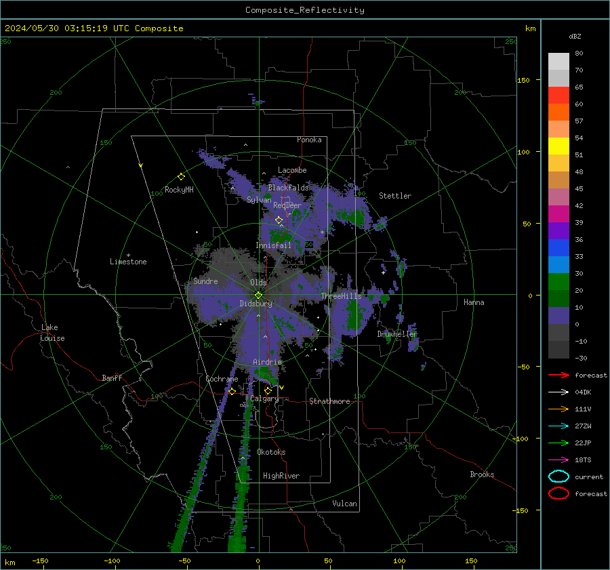This screenshot has width=610, height=570.
Task: Click the 'HighRiver' map label
Action: coord(281,476)
